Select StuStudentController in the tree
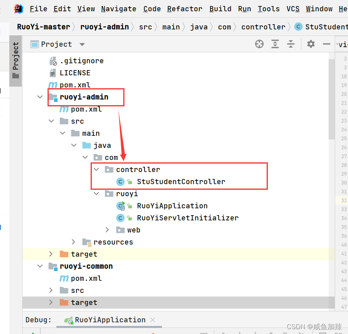 point(181,182)
